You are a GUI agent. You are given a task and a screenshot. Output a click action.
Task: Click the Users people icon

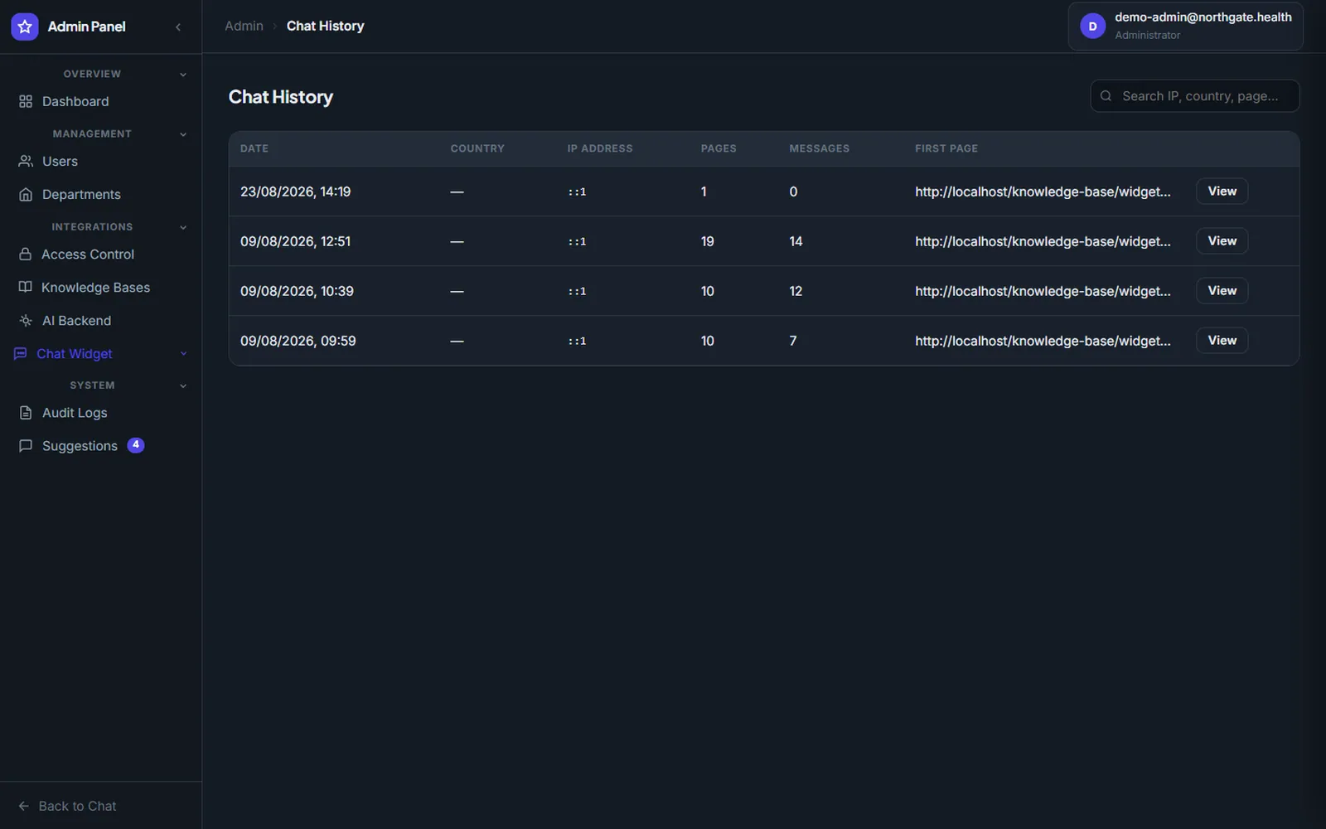pyautogui.click(x=26, y=161)
